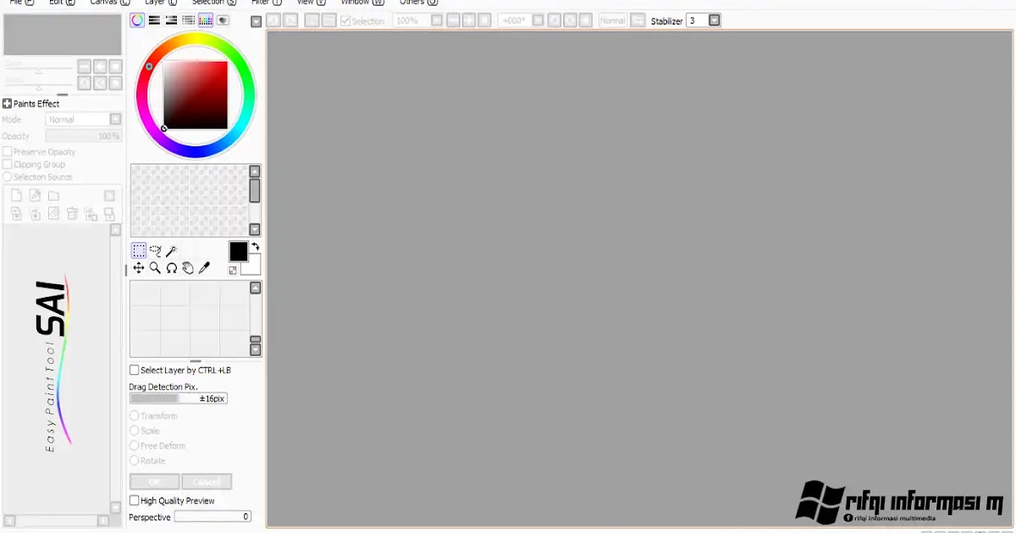
Task: Click the New Layer Folder icon
Action: [x=53, y=195]
